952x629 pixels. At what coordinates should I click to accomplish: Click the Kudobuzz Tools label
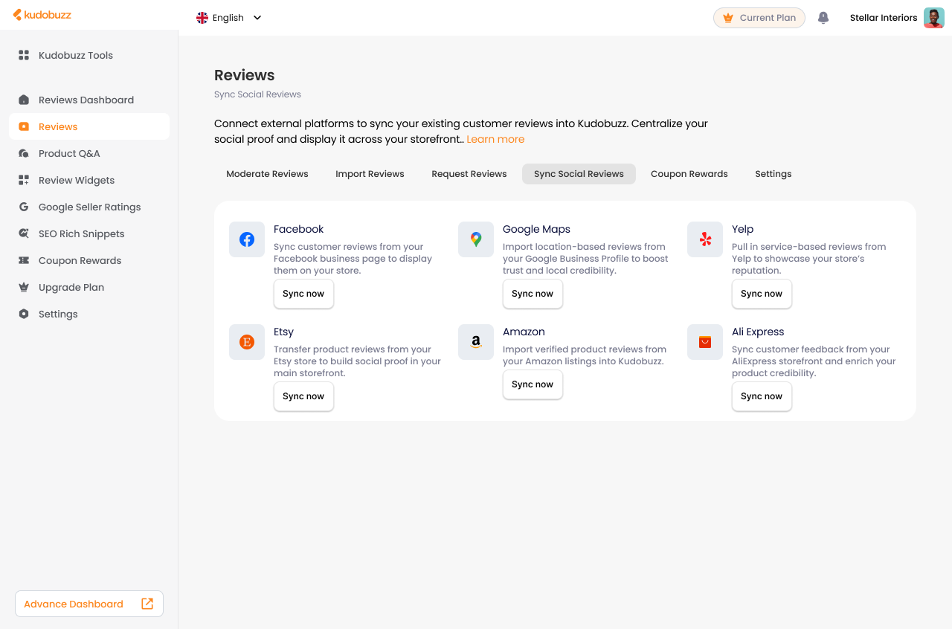point(76,55)
